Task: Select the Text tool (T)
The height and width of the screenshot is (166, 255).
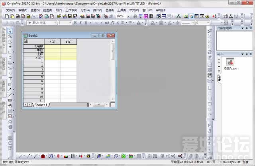Action: (10, 79)
